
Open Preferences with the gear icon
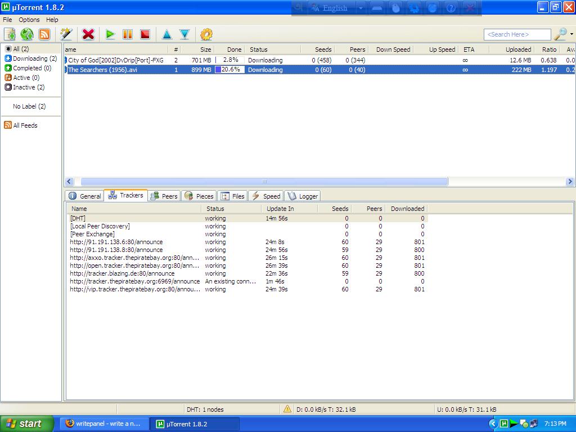pos(206,34)
